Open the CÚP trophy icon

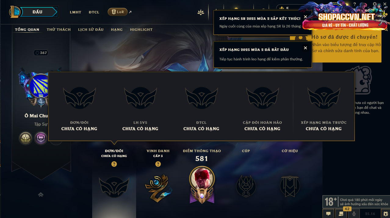246,186
